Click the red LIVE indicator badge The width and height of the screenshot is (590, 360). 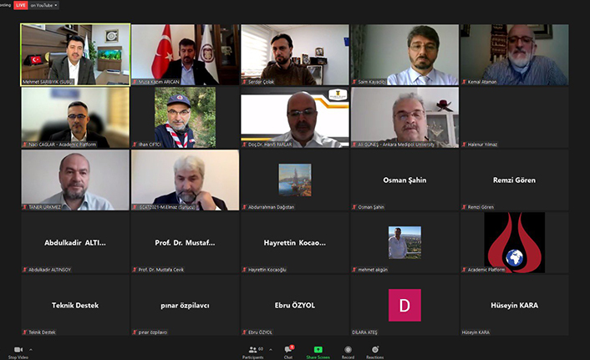(21, 5)
